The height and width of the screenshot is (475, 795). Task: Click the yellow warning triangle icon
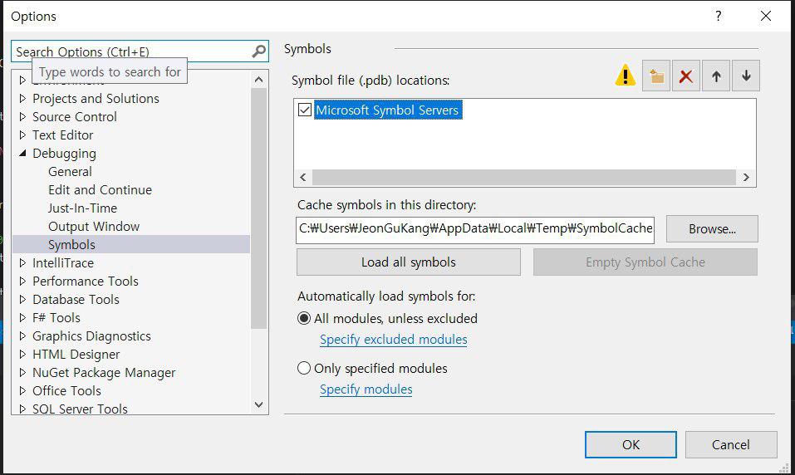click(626, 76)
